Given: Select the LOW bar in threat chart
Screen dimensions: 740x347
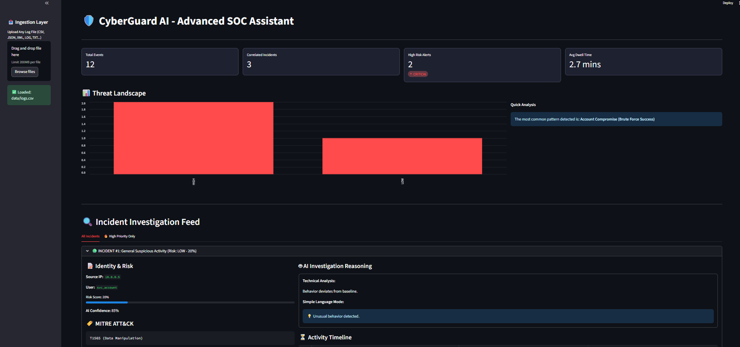Looking at the screenshot, I should [402, 156].
